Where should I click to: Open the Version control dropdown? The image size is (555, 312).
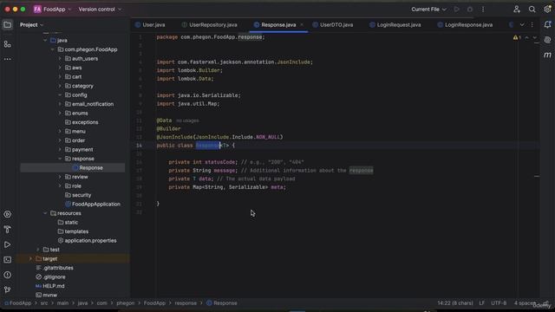point(100,10)
